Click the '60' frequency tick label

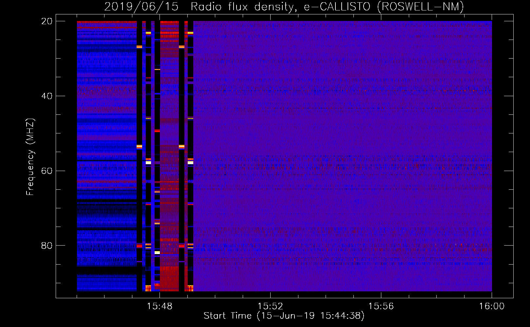tap(47, 171)
